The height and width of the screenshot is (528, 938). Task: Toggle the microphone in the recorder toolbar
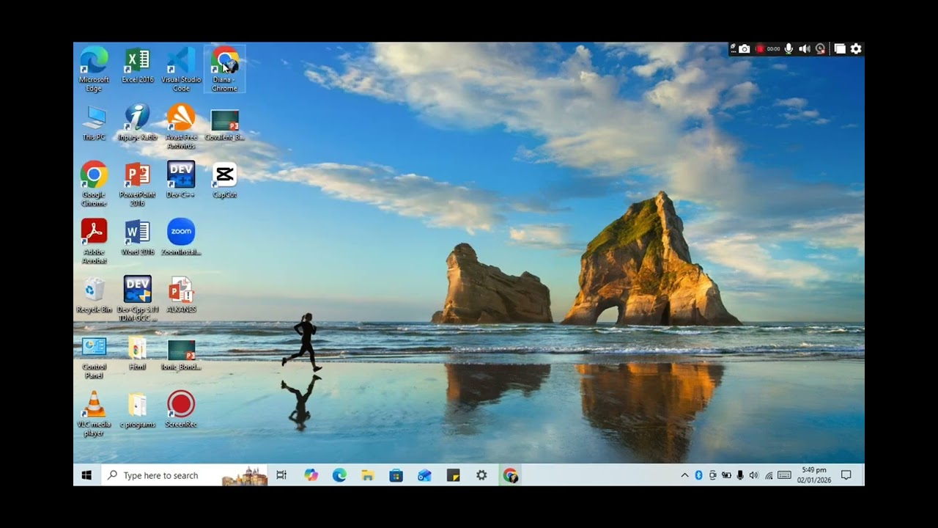[789, 49]
